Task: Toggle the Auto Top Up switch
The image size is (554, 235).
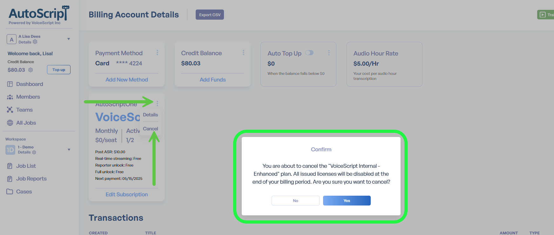Action: (309, 53)
